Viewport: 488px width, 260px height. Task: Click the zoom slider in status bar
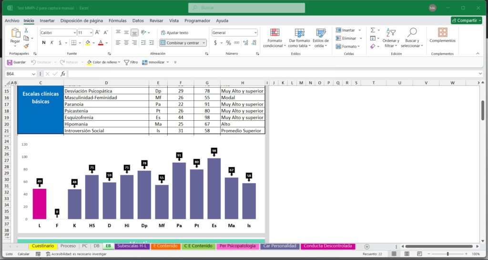[x=447, y=254]
